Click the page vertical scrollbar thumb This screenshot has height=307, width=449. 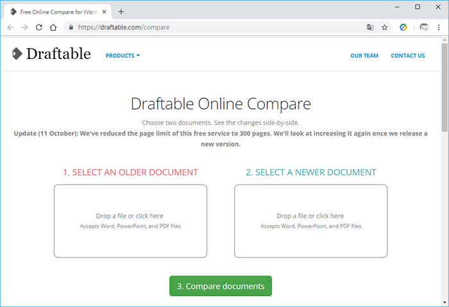tap(445, 87)
